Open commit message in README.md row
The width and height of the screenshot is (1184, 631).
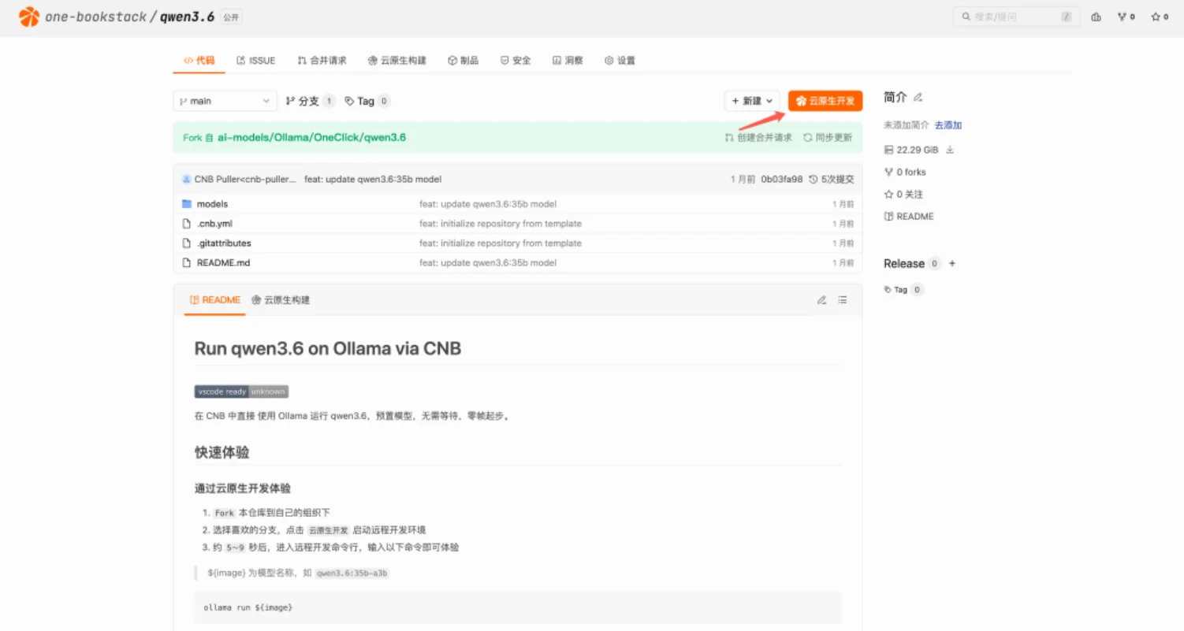(x=488, y=263)
